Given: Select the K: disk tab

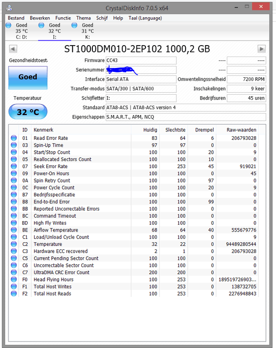Looking at the screenshot, I should pos(87,31).
